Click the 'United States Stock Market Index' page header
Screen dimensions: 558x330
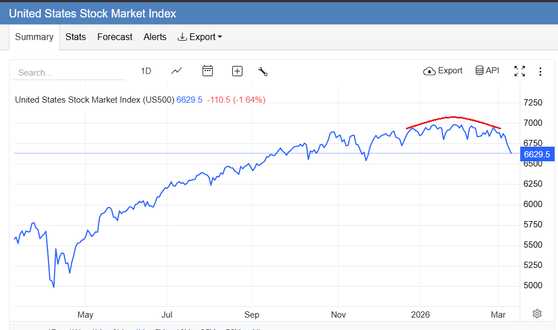pos(92,14)
